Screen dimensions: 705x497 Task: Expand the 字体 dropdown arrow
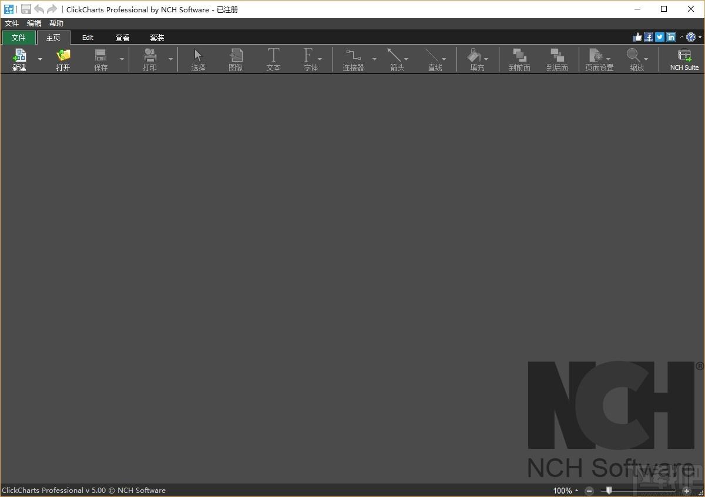320,59
